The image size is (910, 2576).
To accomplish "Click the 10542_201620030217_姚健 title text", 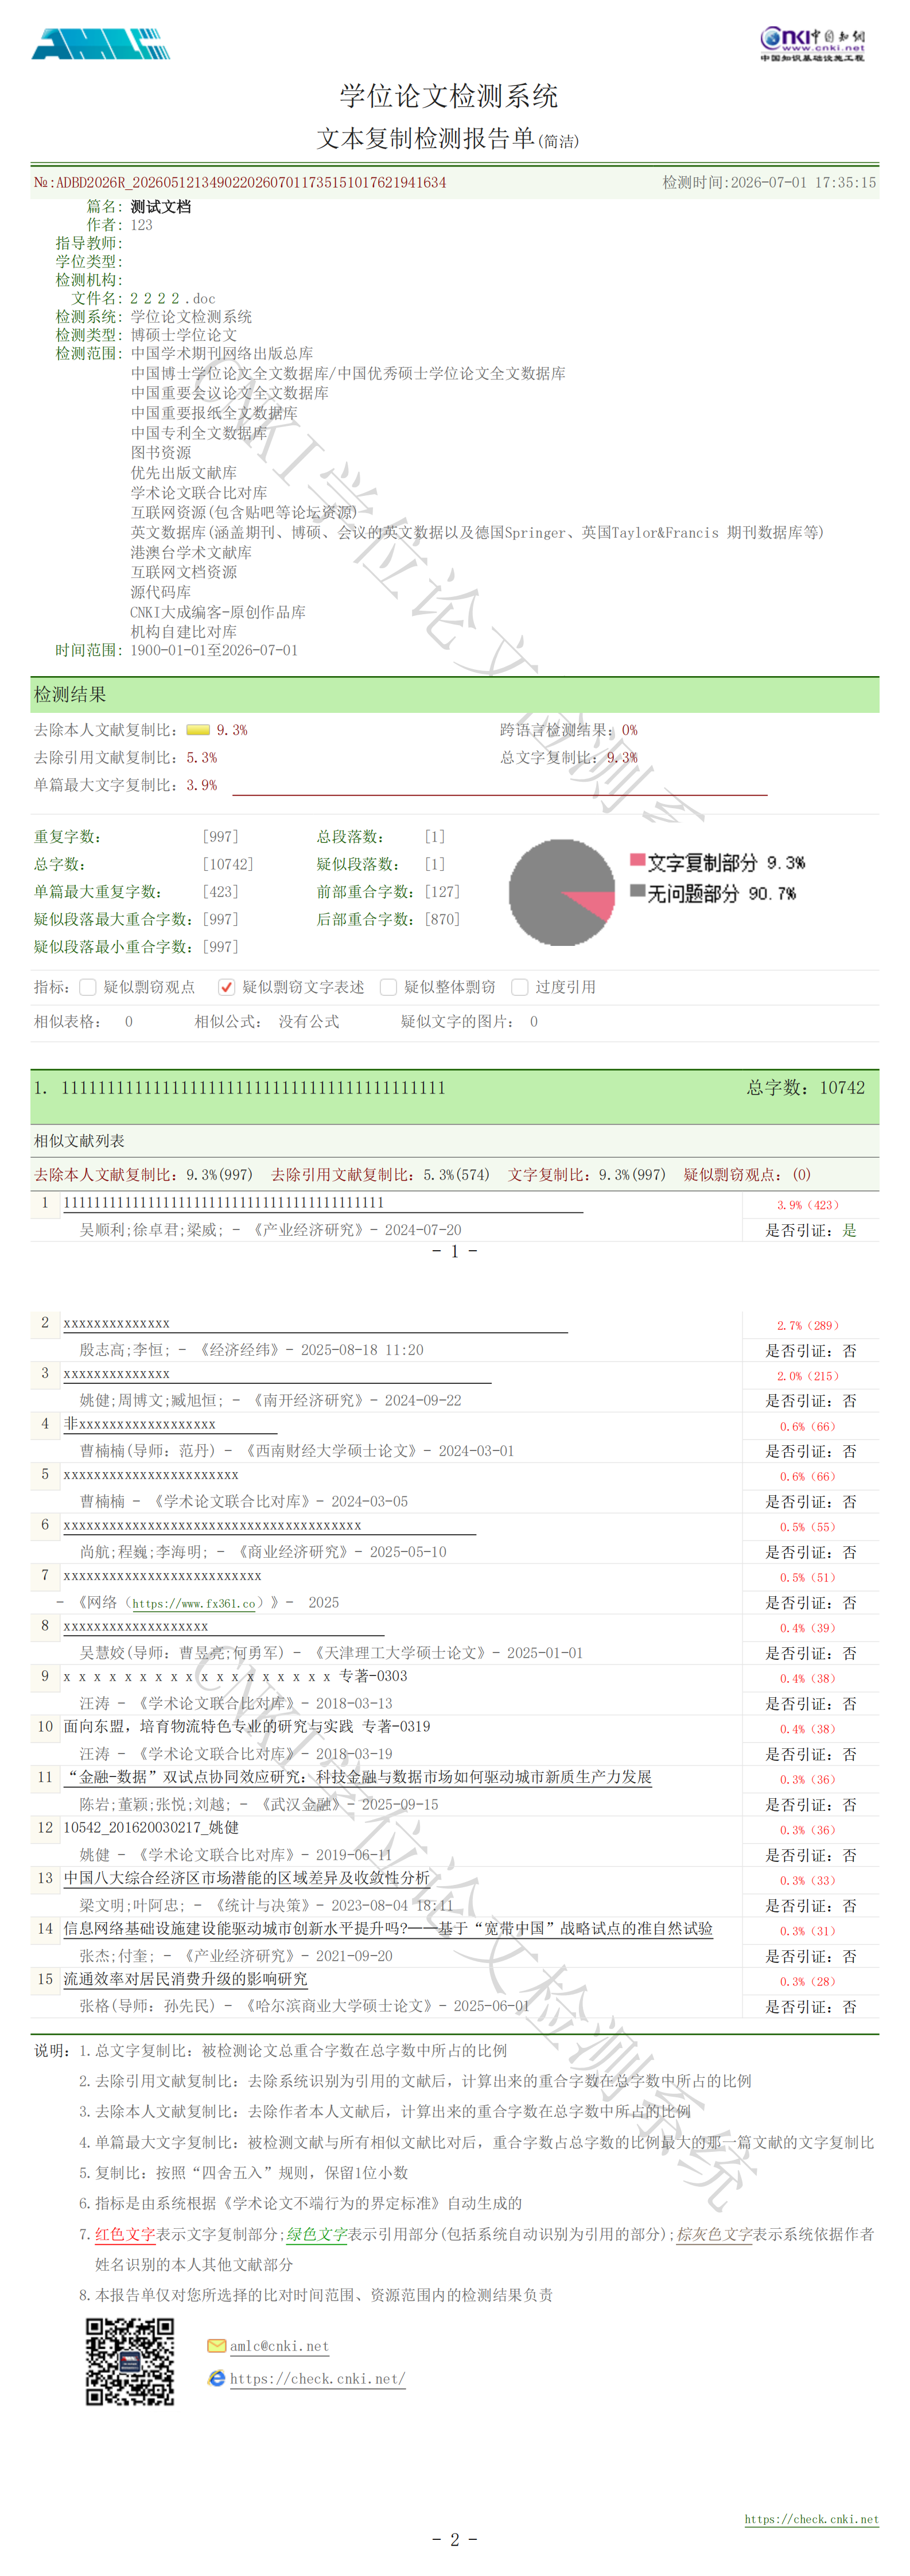I will coord(151,1827).
